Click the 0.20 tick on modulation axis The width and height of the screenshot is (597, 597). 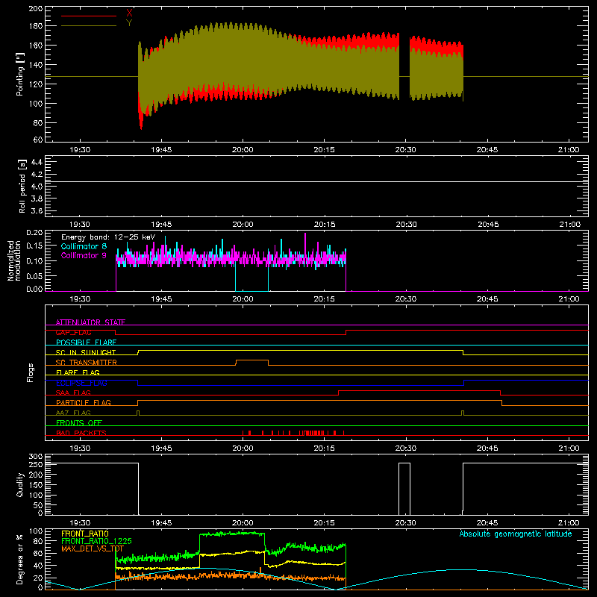click(34, 233)
